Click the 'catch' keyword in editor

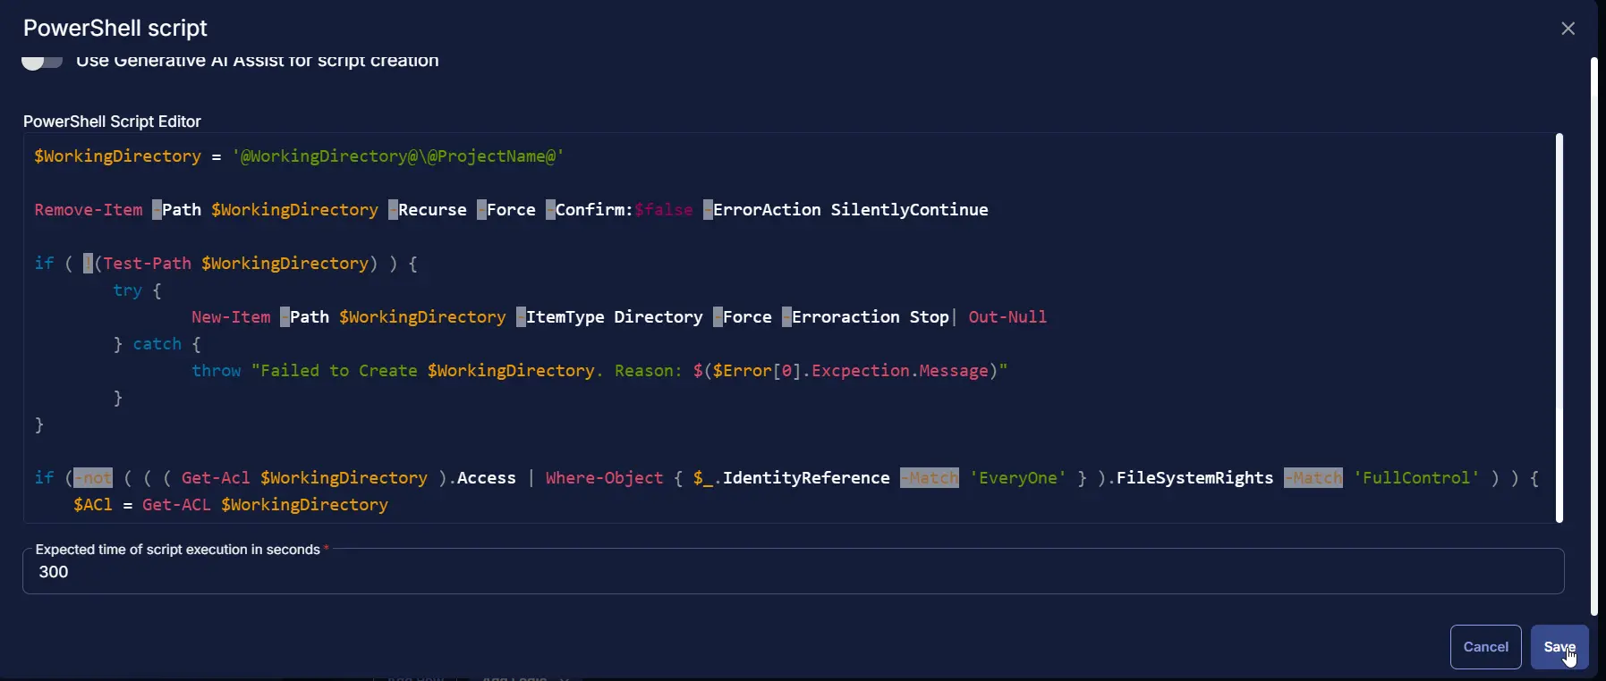tap(157, 344)
